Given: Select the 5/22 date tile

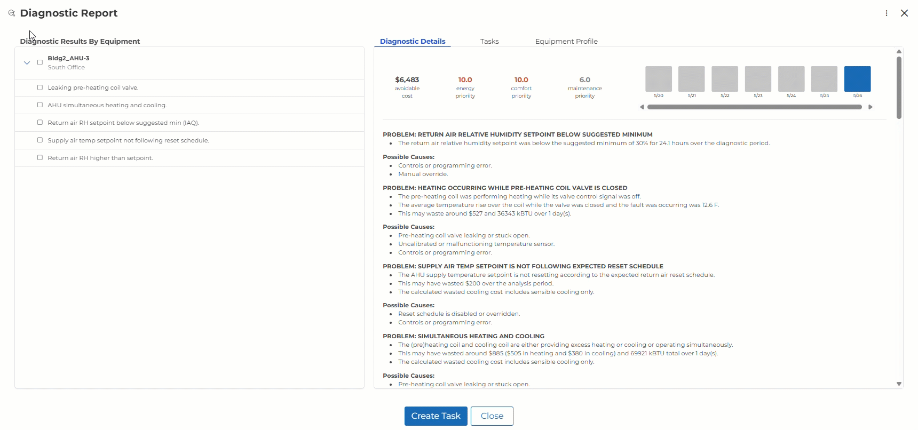Looking at the screenshot, I should coord(725,79).
